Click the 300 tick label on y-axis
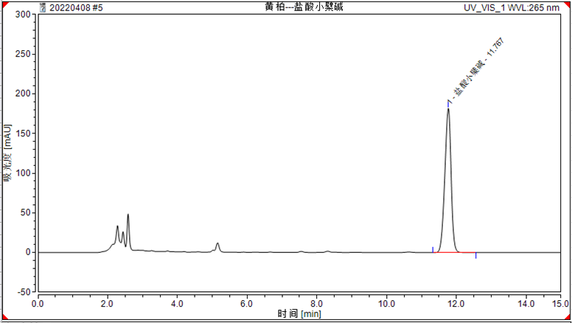Viewport: 572px width, 323px height. pyautogui.click(x=23, y=15)
